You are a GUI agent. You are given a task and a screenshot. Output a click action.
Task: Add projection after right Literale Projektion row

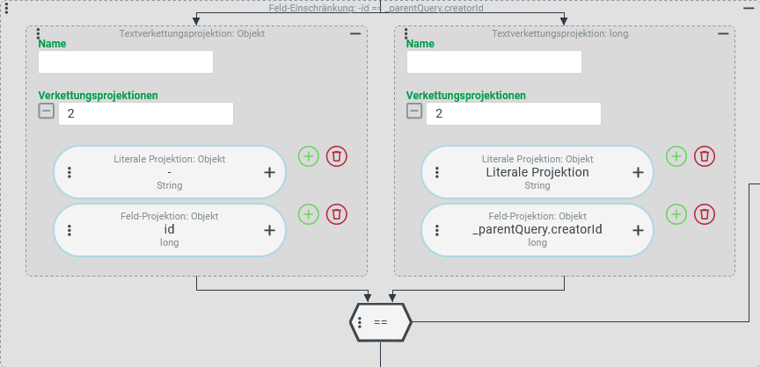tap(676, 156)
